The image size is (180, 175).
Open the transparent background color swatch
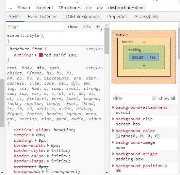click(48, 172)
